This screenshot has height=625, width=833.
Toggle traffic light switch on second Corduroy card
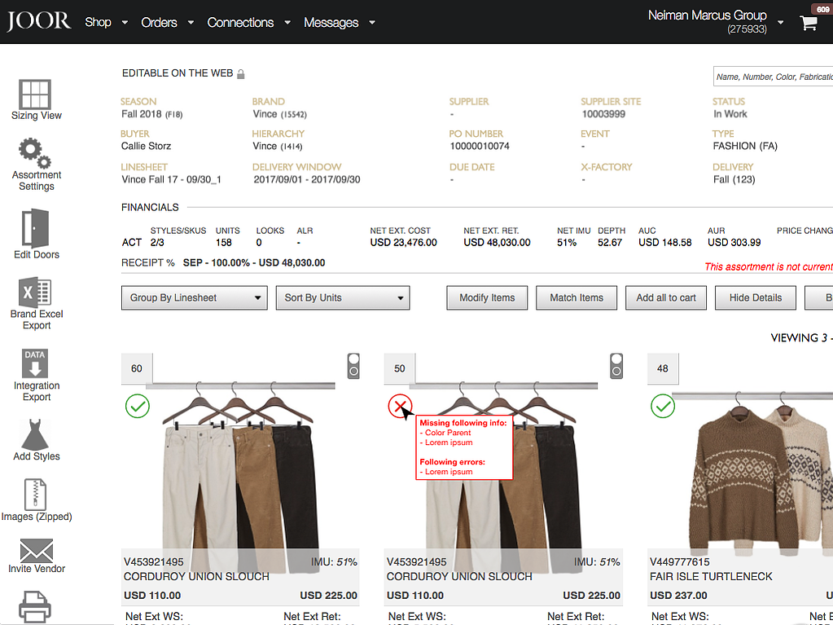click(616, 366)
